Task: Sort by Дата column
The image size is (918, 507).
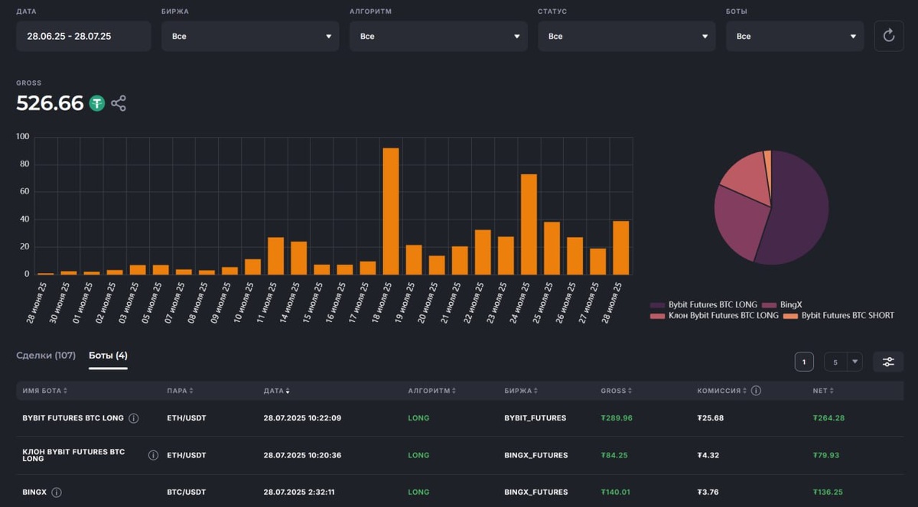Action: coord(277,391)
